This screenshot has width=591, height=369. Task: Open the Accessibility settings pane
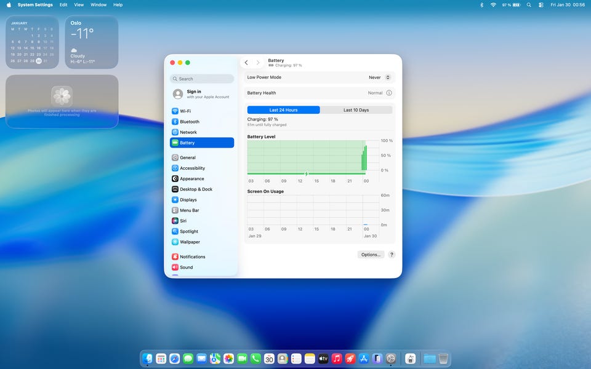192,168
